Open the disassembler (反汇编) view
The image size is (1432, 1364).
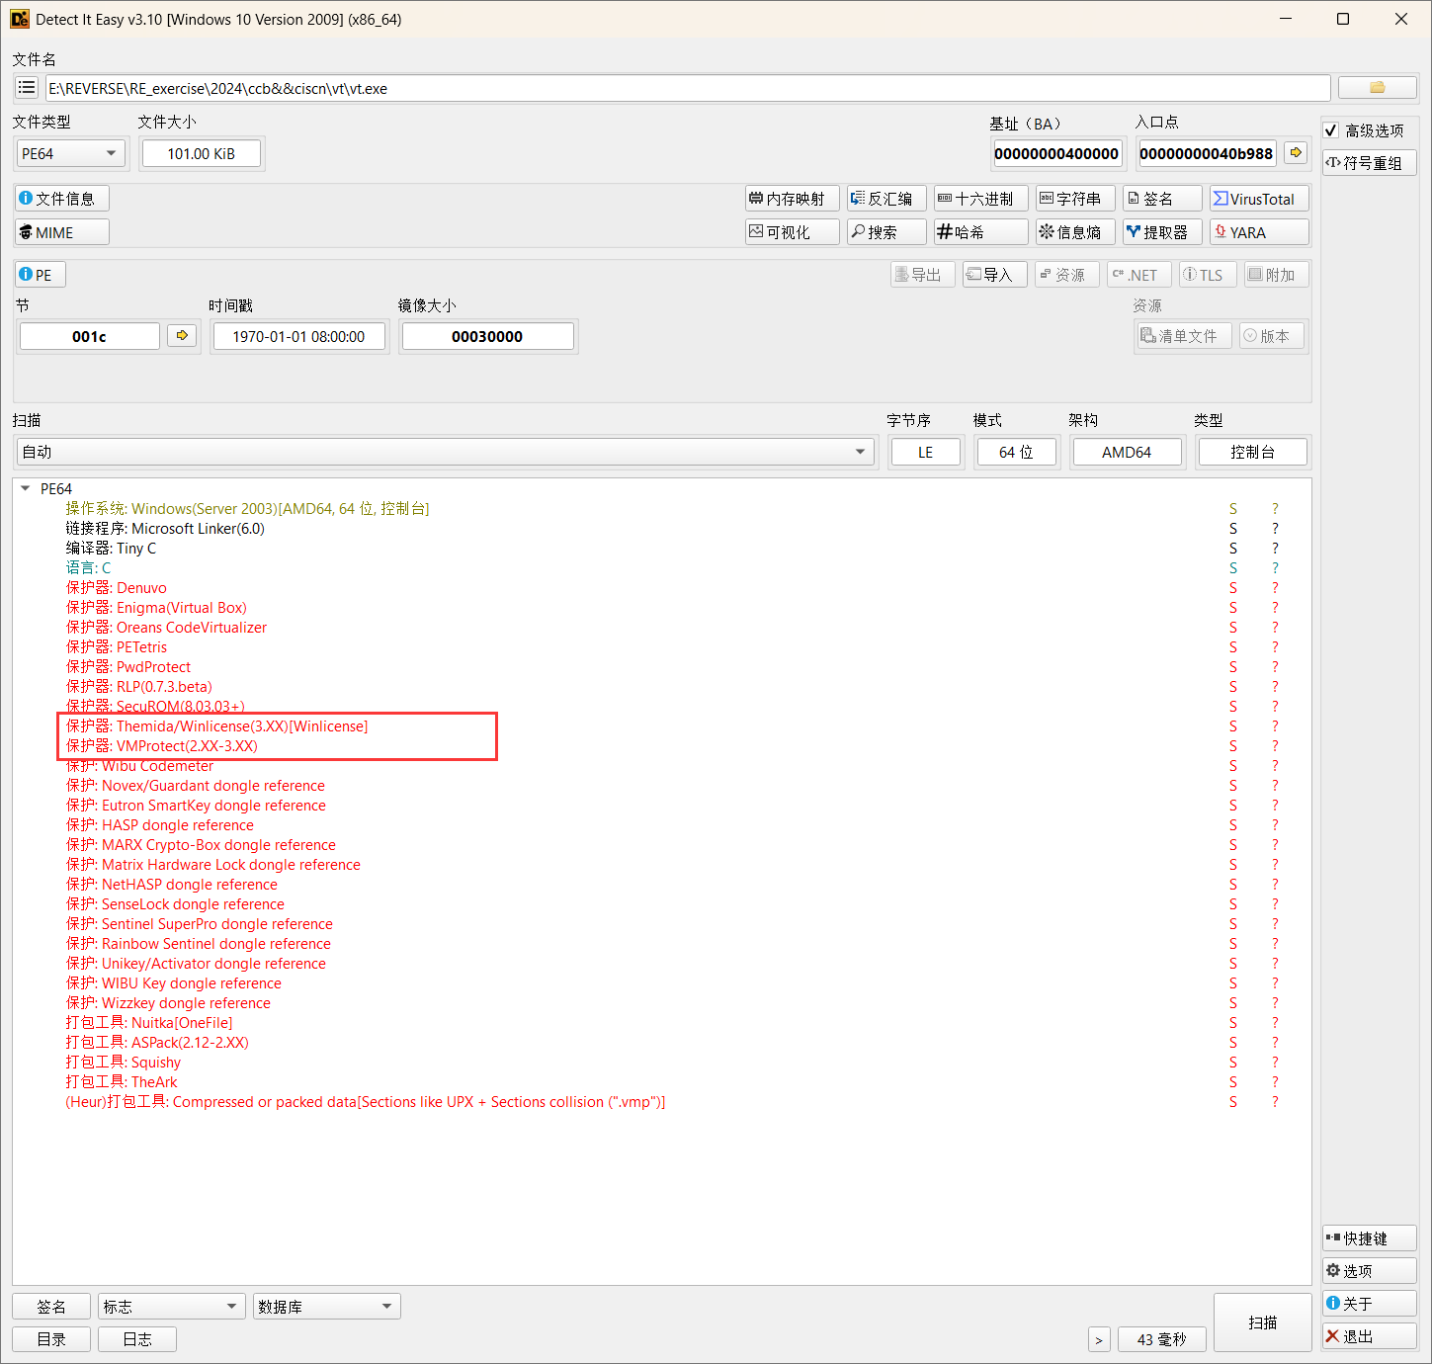click(x=886, y=199)
